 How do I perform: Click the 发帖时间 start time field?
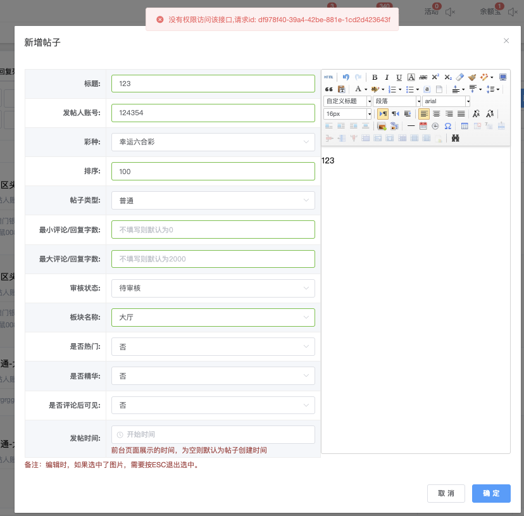(x=213, y=434)
